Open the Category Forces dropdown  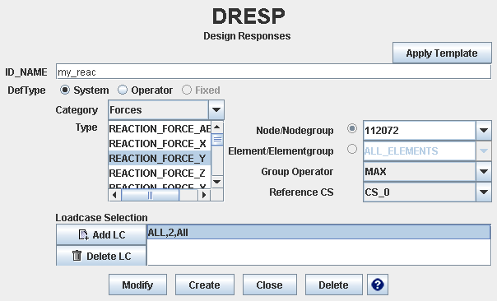click(x=216, y=110)
